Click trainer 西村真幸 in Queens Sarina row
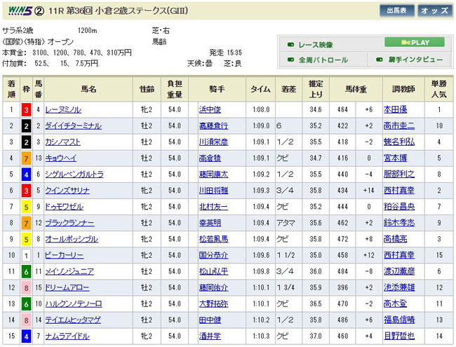 coord(398,190)
